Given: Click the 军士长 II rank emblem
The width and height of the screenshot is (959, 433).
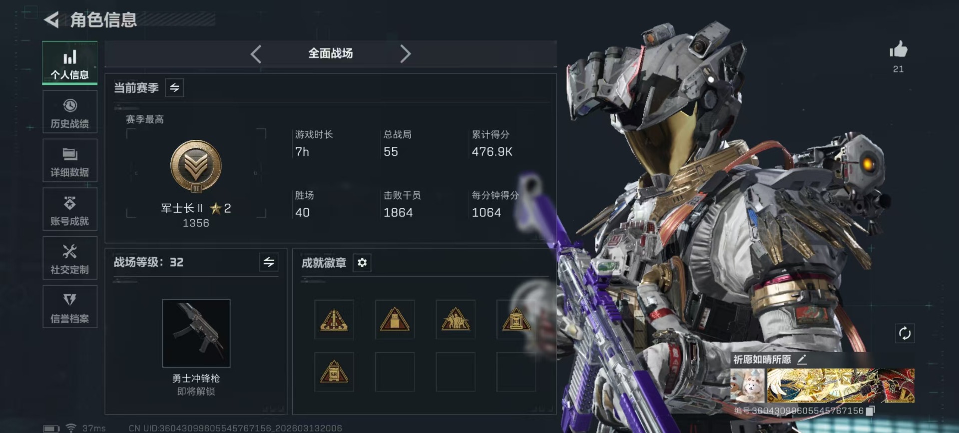Looking at the screenshot, I should pyautogui.click(x=196, y=166).
